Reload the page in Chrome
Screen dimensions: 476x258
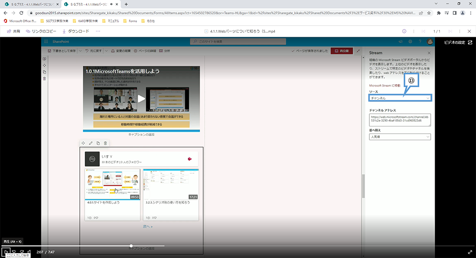click(x=21, y=13)
